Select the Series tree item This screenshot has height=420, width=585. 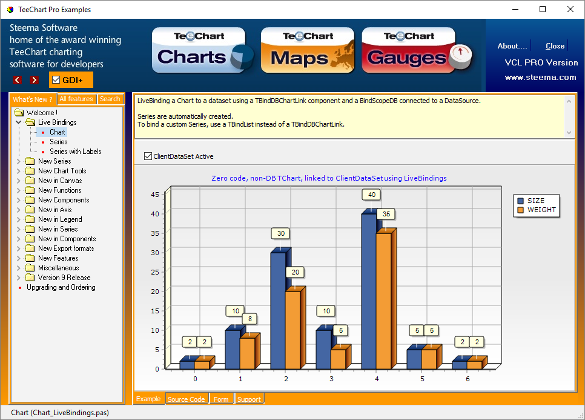[59, 142]
